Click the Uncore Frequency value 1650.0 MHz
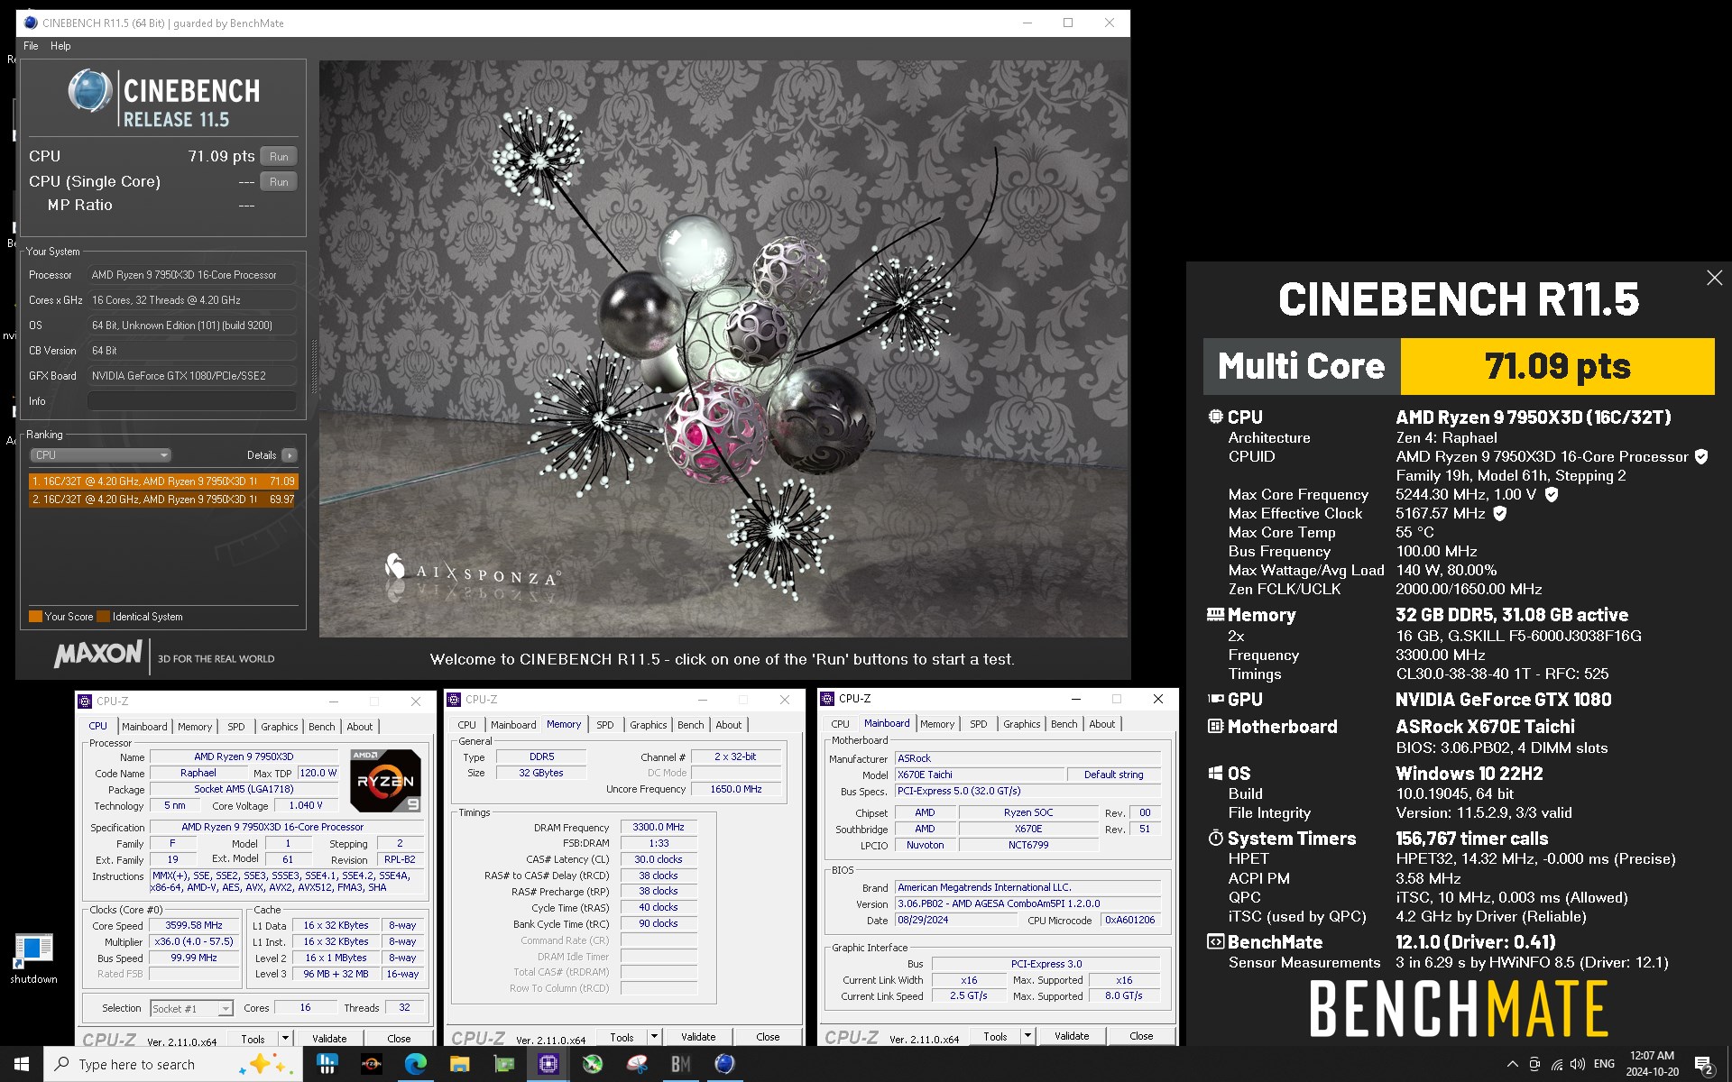 click(736, 789)
